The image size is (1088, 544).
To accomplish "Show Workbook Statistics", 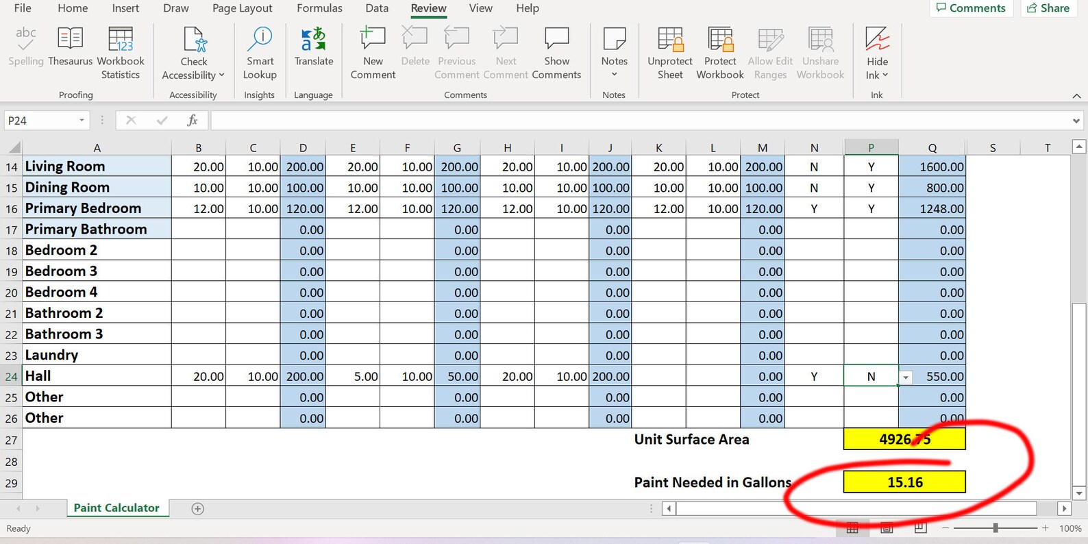I will (121, 53).
